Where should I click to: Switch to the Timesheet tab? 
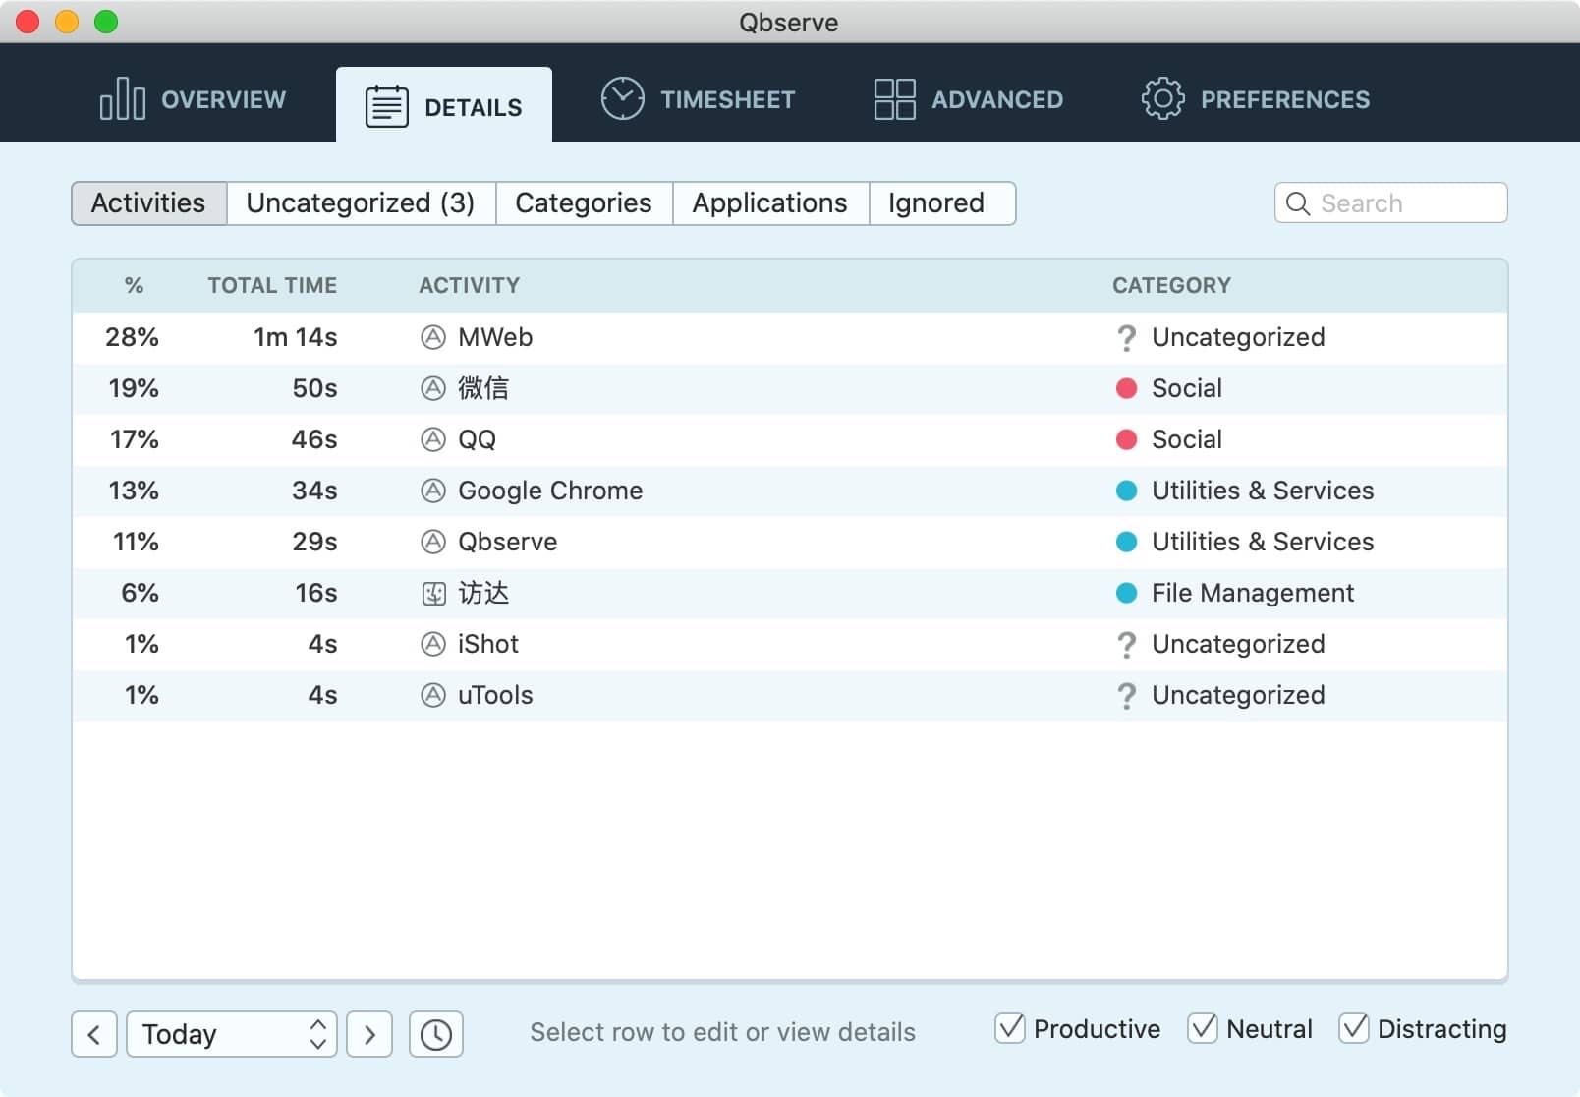pyautogui.click(x=698, y=99)
